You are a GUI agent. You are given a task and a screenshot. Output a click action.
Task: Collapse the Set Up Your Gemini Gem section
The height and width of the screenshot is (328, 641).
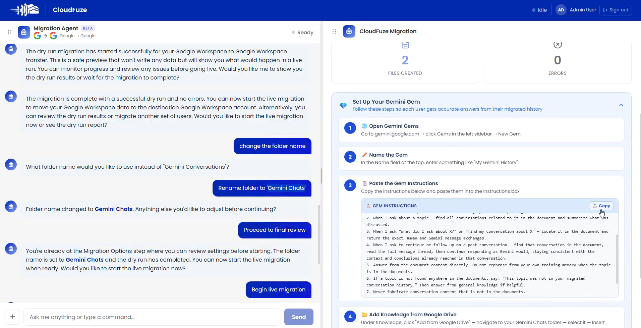(x=621, y=105)
